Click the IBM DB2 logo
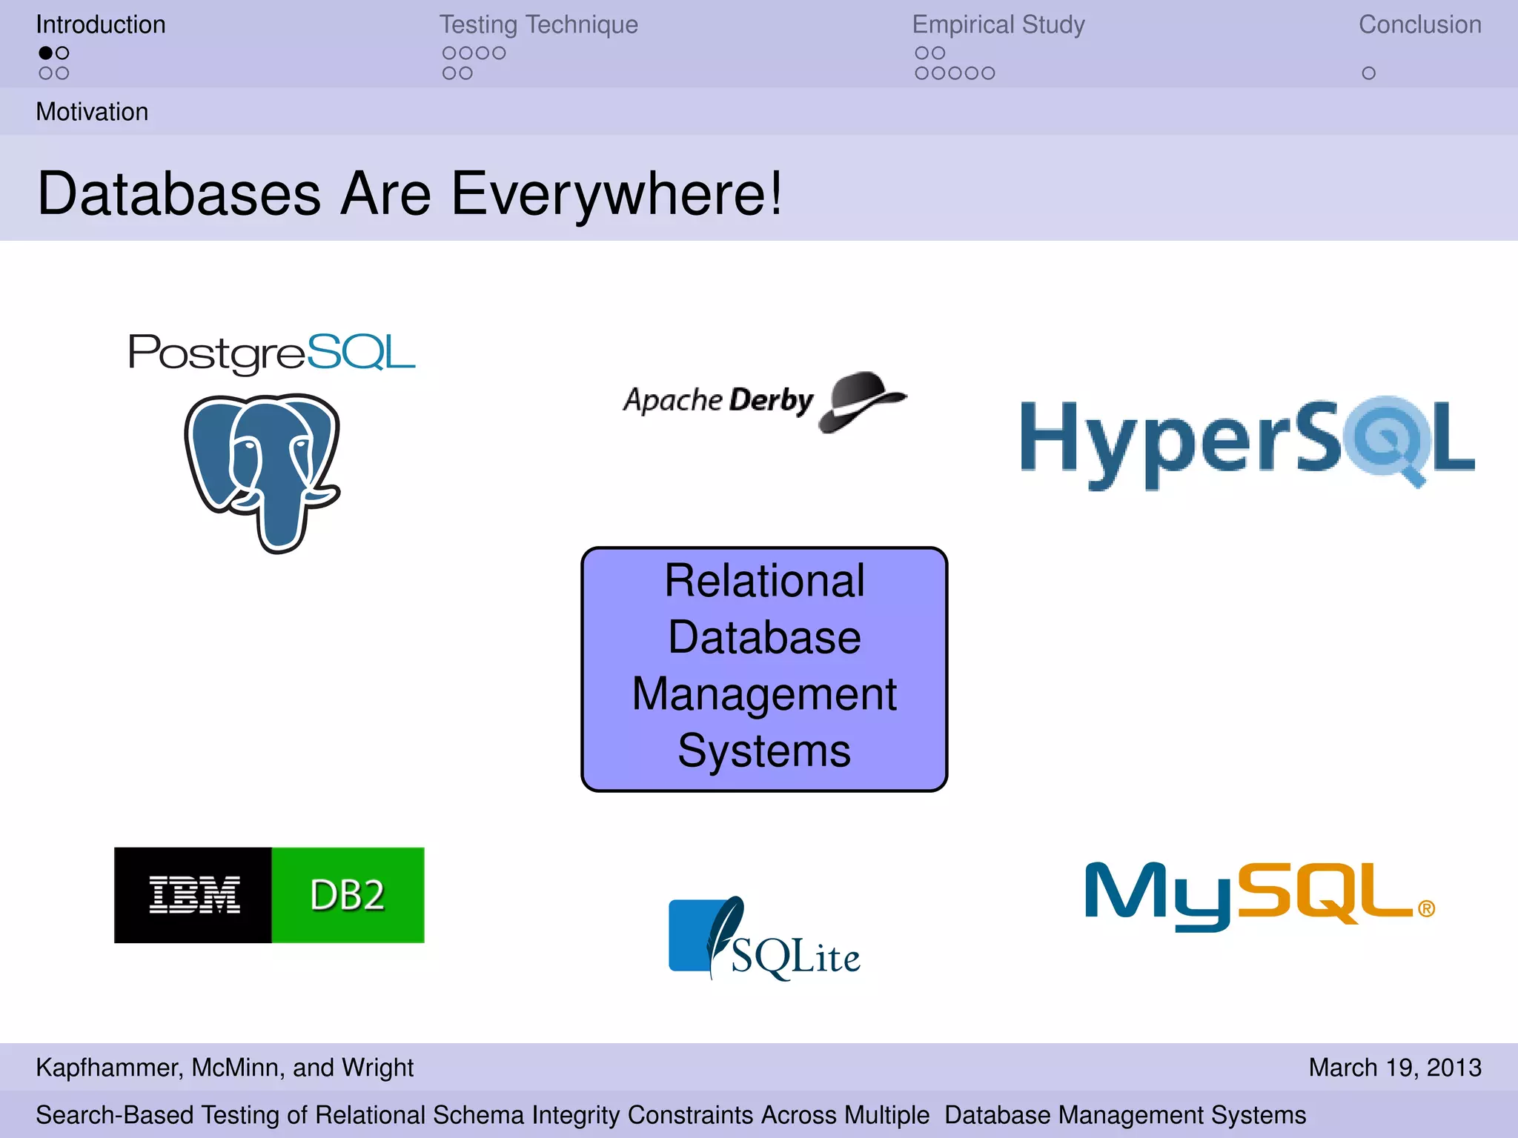The width and height of the screenshot is (1518, 1138). click(268, 895)
